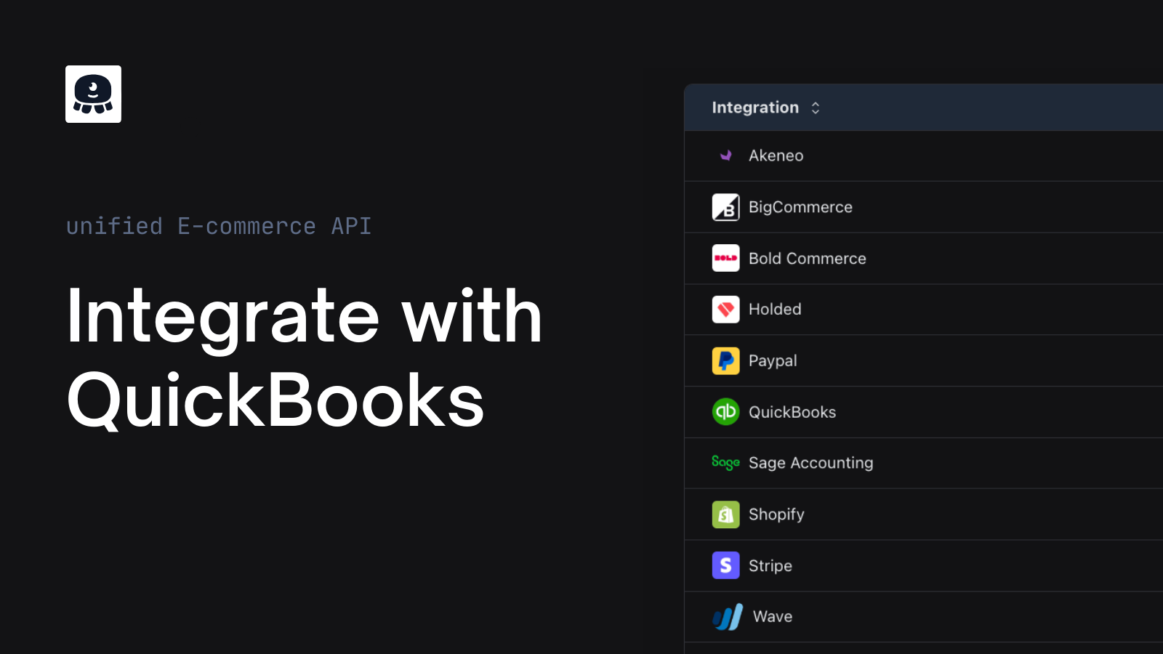This screenshot has width=1163, height=654.
Task: Select the Stripe logo icon
Action: click(725, 565)
